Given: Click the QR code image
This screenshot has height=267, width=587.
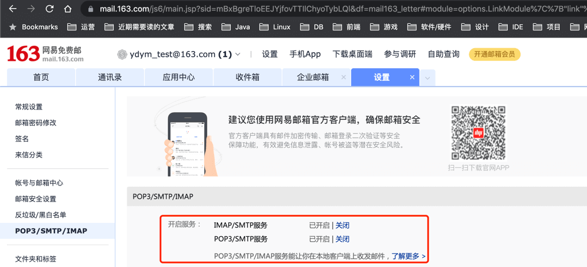Looking at the screenshot, I should pyautogui.click(x=478, y=133).
